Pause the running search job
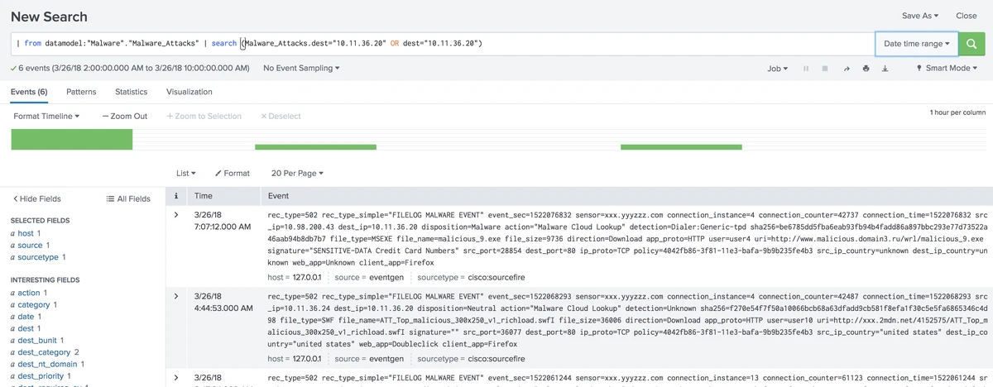Image resolution: width=993 pixels, height=387 pixels. tap(805, 69)
